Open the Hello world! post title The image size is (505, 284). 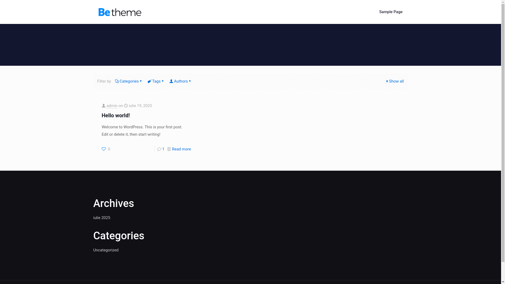pyautogui.click(x=116, y=115)
